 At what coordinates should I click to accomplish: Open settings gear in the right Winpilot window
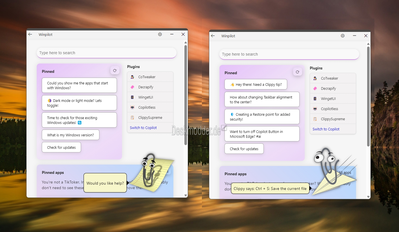click(x=343, y=36)
